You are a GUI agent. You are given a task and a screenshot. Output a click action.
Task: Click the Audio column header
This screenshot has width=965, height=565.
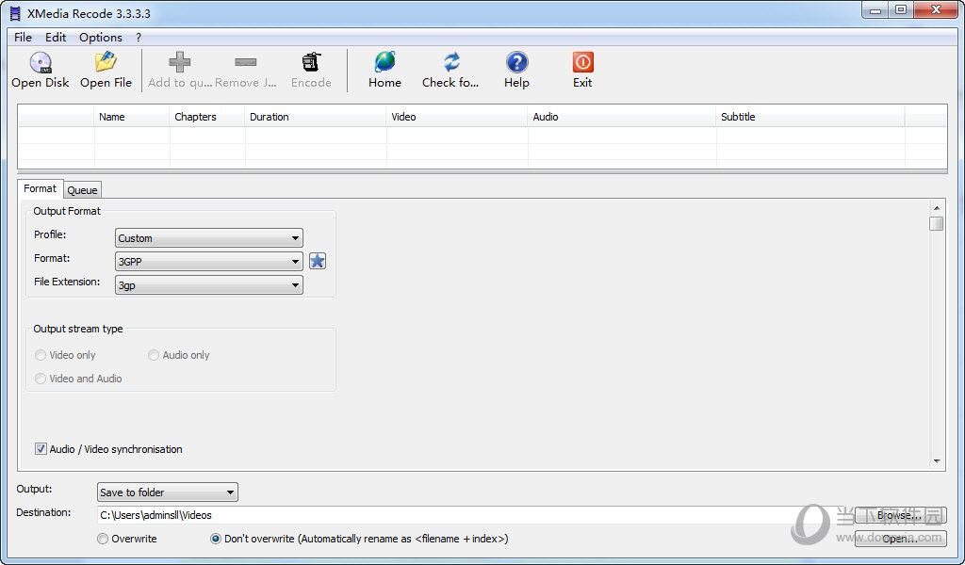point(622,117)
